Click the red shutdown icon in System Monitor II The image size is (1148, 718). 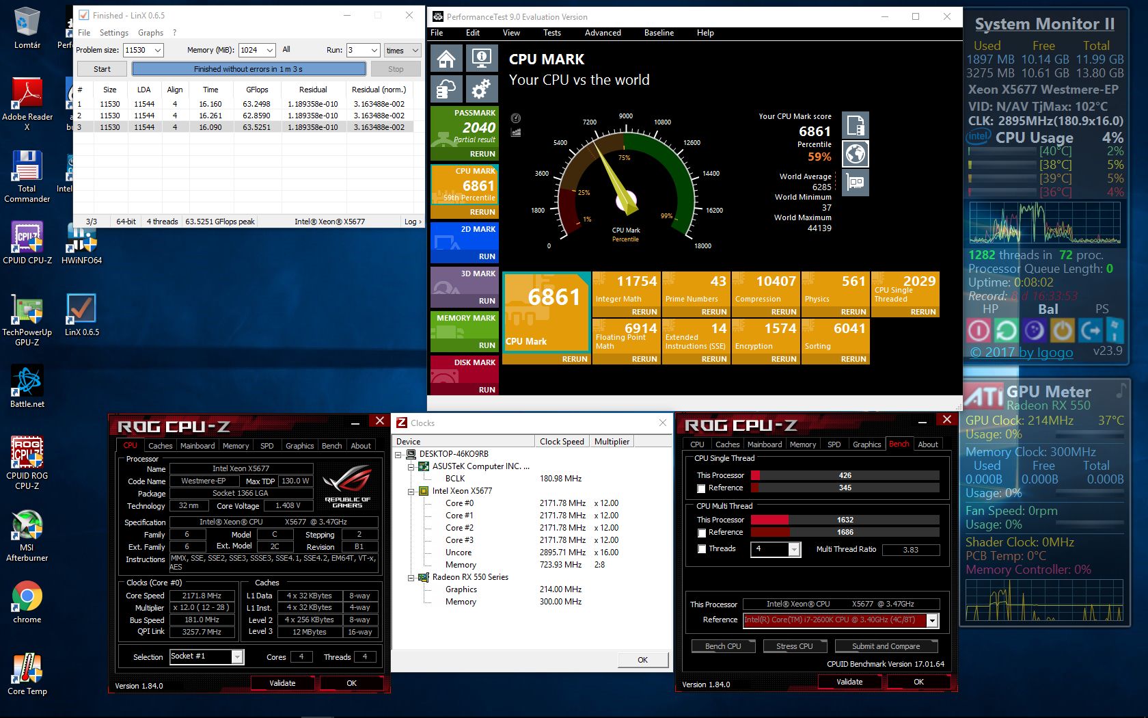[978, 331]
